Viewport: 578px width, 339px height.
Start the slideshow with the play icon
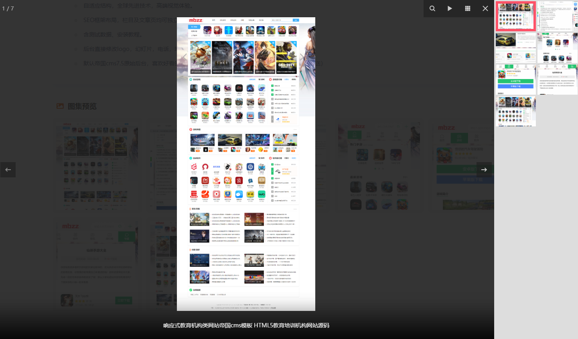pyautogui.click(x=450, y=8)
